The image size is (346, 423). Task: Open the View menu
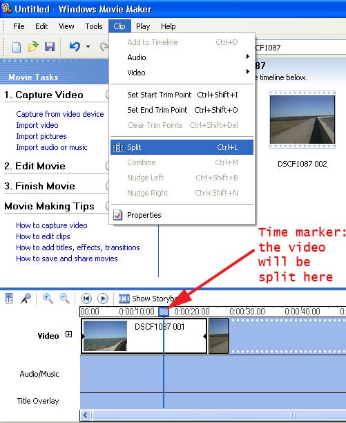point(66,26)
